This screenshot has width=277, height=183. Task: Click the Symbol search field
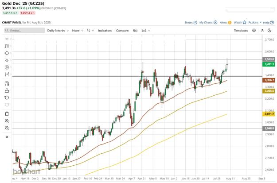point(24,31)
